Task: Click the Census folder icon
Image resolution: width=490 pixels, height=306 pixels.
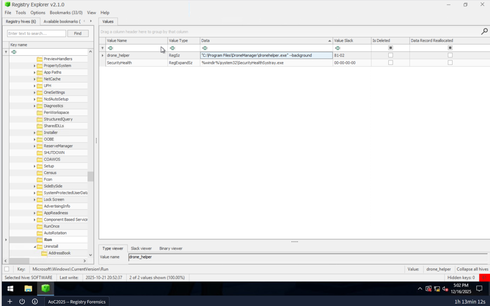Action: pyautogui.click(x=40, y=173)
